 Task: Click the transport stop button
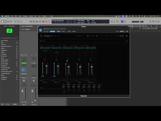pos(37,22)
